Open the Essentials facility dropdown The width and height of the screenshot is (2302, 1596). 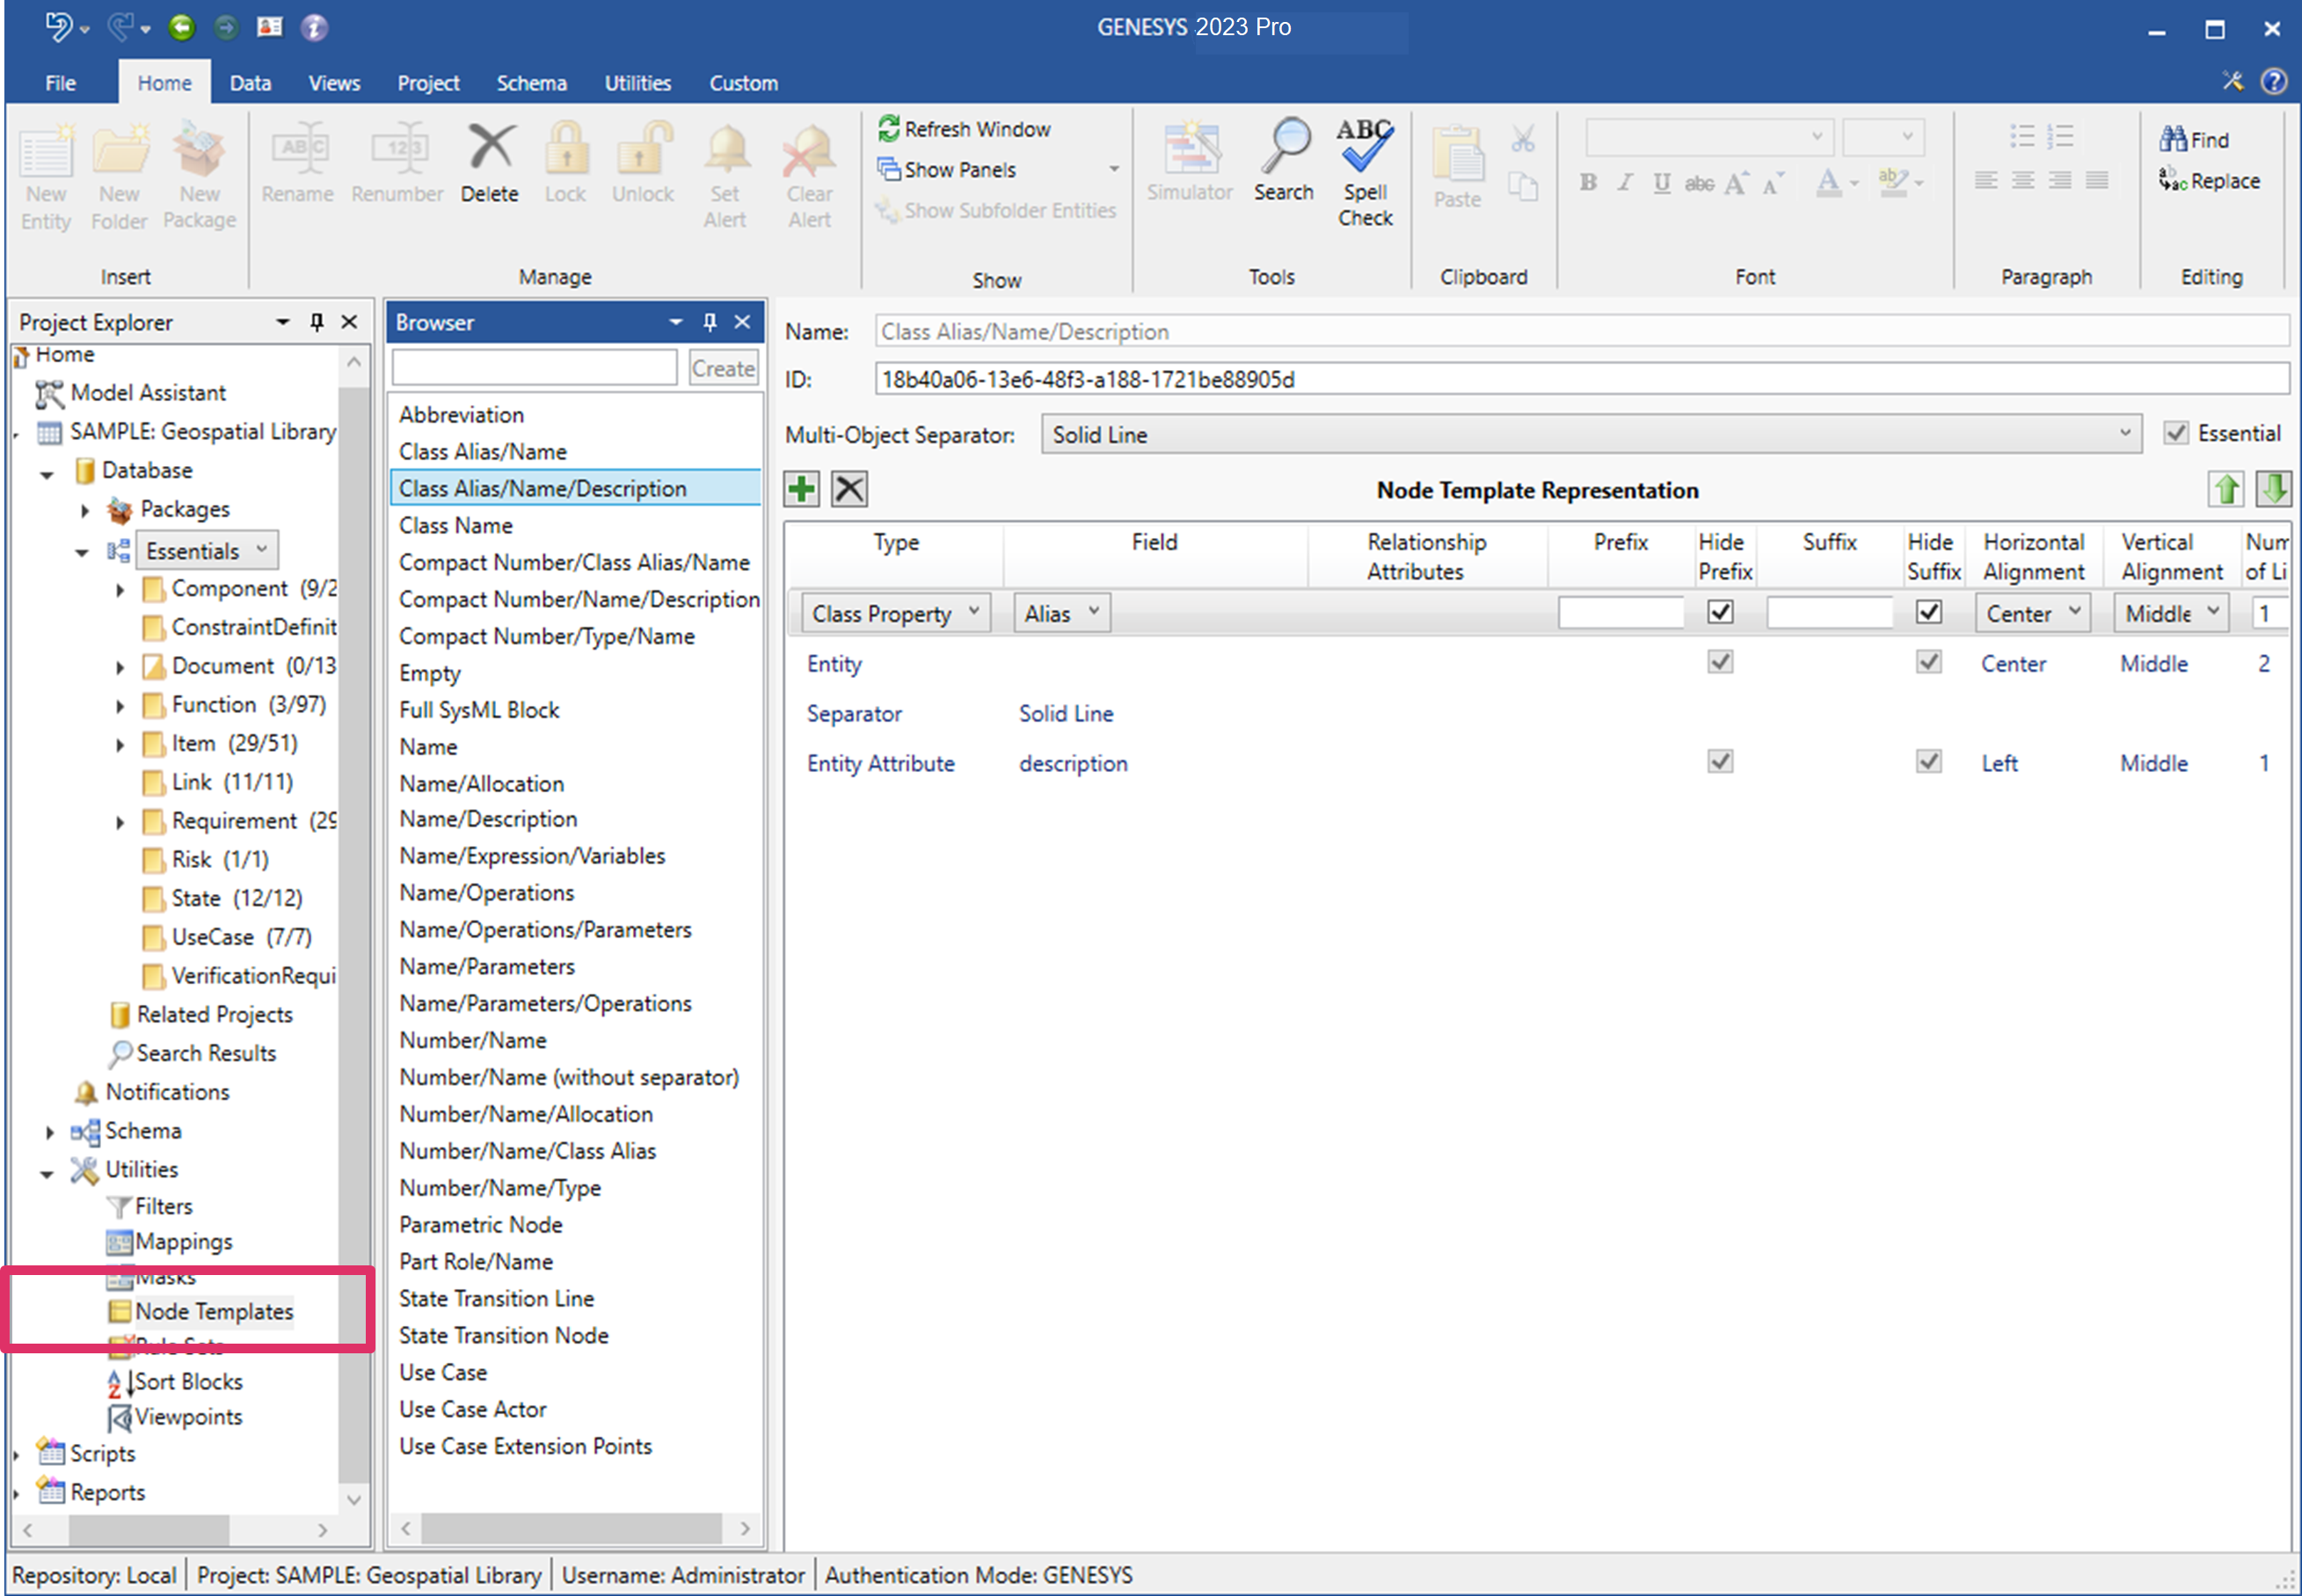point(206,551)
